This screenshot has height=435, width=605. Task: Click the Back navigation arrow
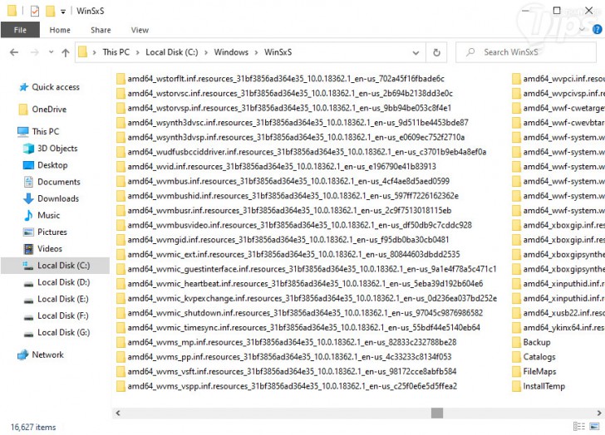[14, 52]
